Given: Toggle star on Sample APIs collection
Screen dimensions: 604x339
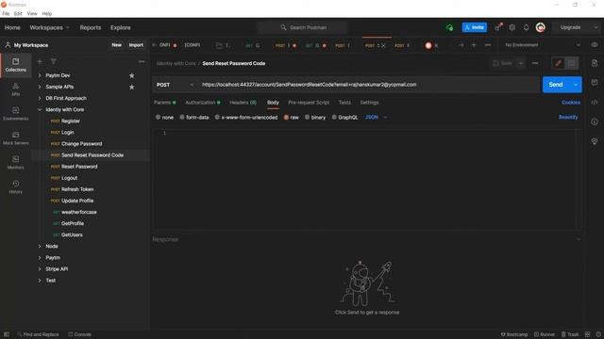Looking at the screenshot, I should [x=132, y=87].
